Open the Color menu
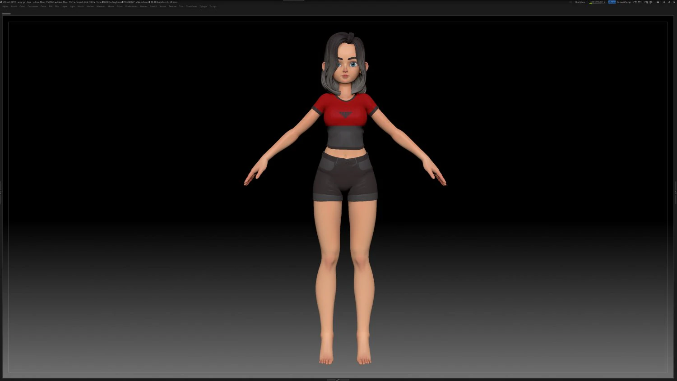 [22, 6]
